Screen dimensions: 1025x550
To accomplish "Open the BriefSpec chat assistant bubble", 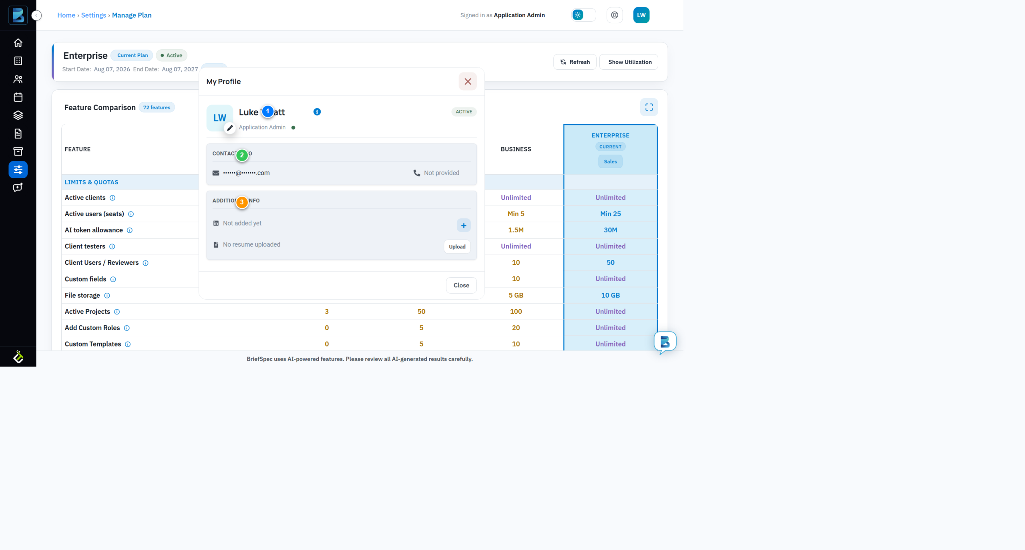I will point(665,342).
